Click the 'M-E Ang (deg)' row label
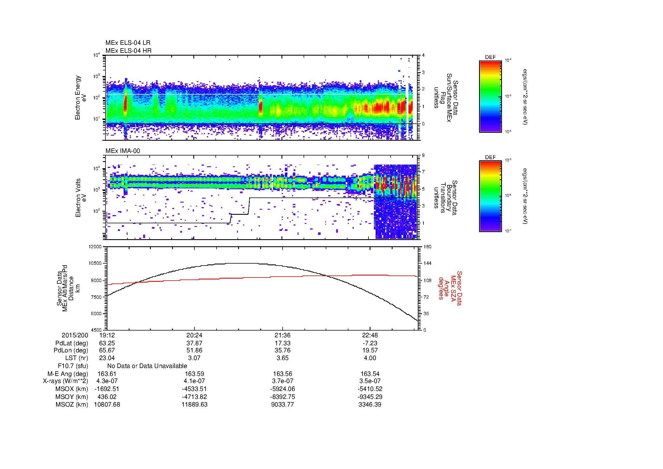The height and width of the screenshot is (469, 663). (67, 374)
